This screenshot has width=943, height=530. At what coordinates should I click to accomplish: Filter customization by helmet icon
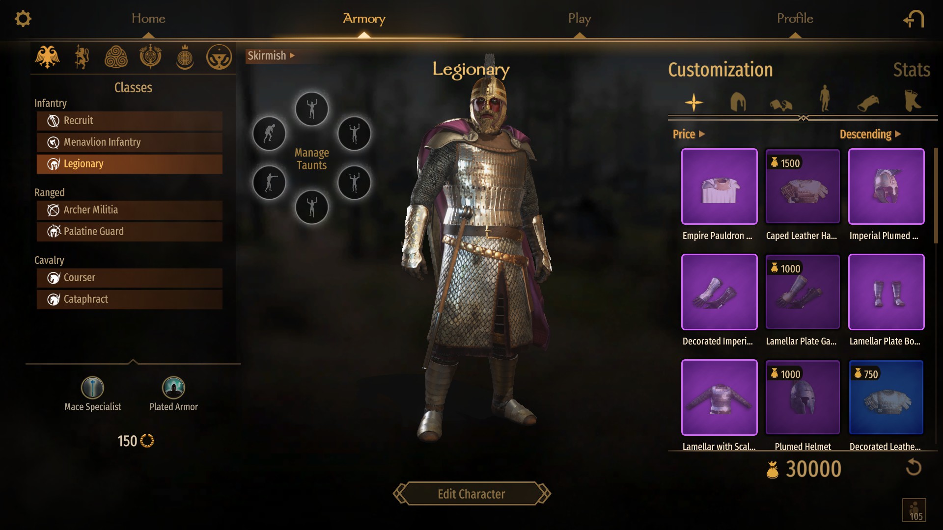(738, 102)
